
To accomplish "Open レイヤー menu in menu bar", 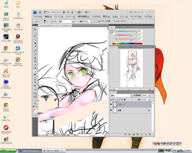I will pyautogui.click(x=70, y=17).
